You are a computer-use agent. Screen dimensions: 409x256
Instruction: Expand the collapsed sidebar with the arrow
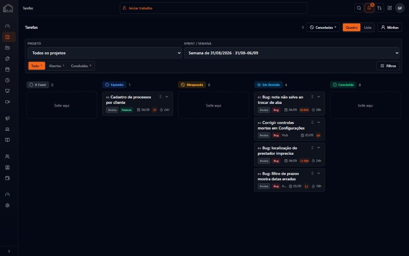point(9,251)
